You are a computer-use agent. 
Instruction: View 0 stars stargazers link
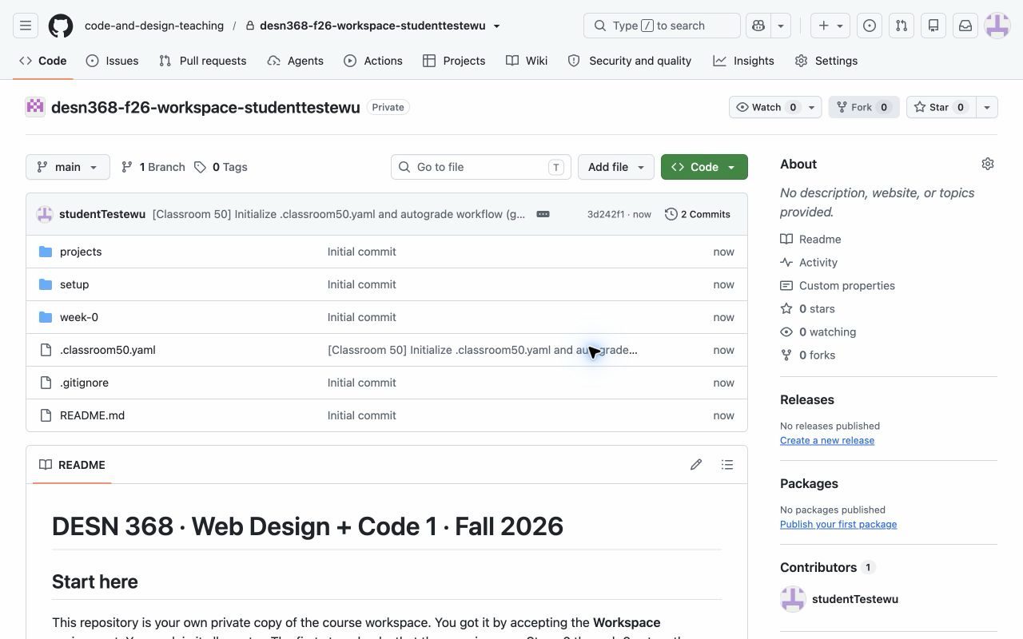[x=808, y=308]
